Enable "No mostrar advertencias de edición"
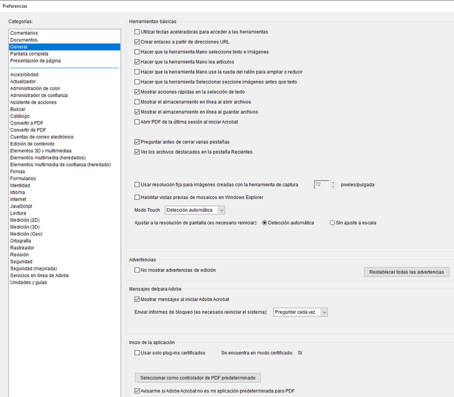Screen dimensions: 454x397 tap(137, 269)
